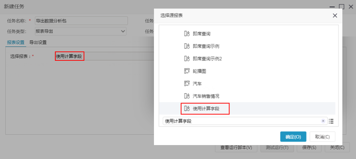Click the 轮播图 dashboard icon
The height and width of the screenshot is (159, 356).
(187, 71)
